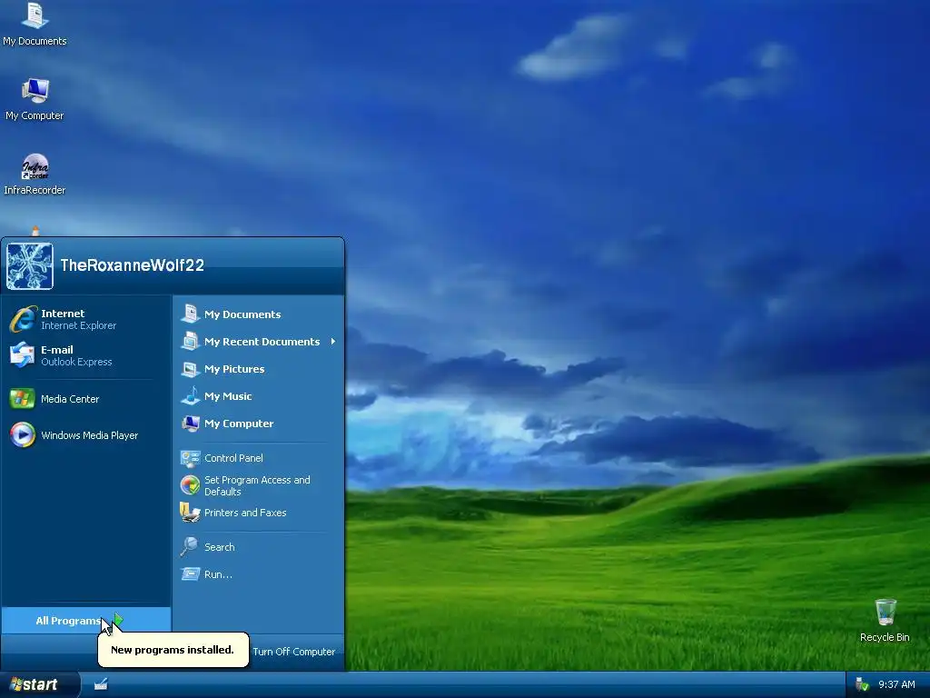Open the Tablet PC Input Panel taskbar icon
The width and height of the screenshot is (930, 698).
tap(101, 684)
